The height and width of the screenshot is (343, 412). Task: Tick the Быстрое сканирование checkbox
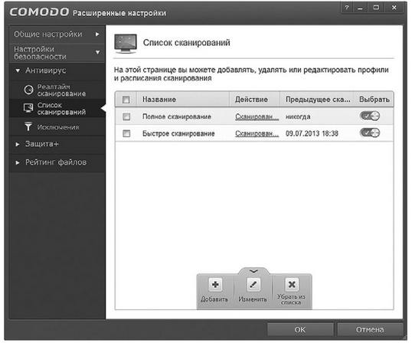[x=126, y=134]
